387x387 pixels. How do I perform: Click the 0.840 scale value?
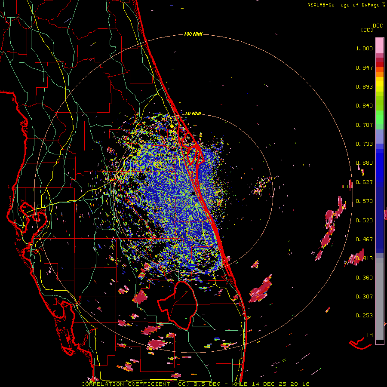[364, 106]
